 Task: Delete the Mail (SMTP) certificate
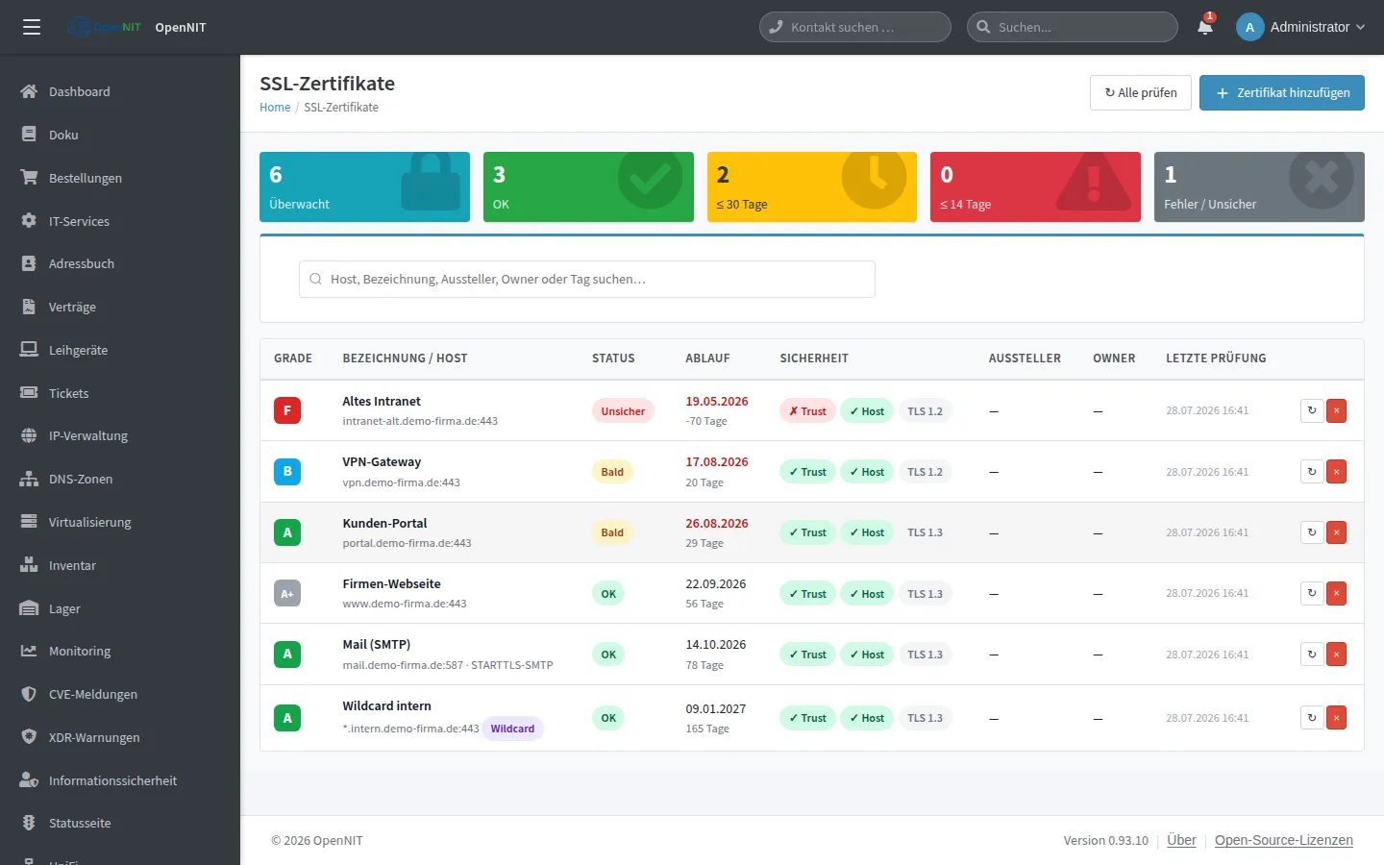(1336, 655)
